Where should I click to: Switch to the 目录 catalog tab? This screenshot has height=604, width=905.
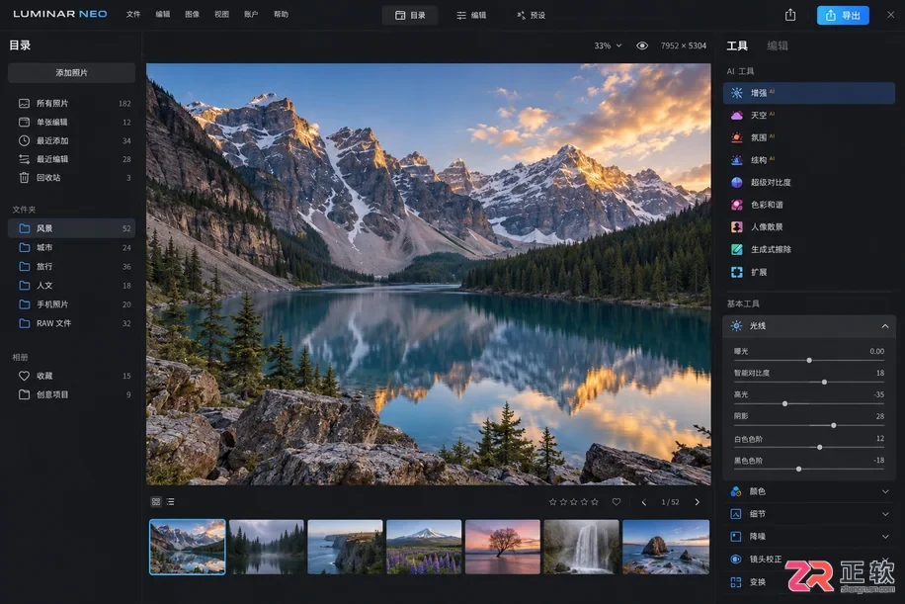pyautogui.click(x=410, y=16)
